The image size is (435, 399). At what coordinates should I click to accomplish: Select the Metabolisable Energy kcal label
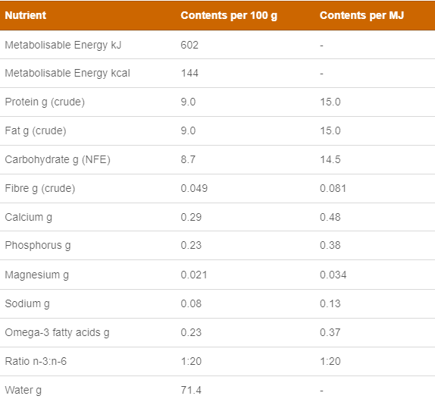tap(67, 74)
